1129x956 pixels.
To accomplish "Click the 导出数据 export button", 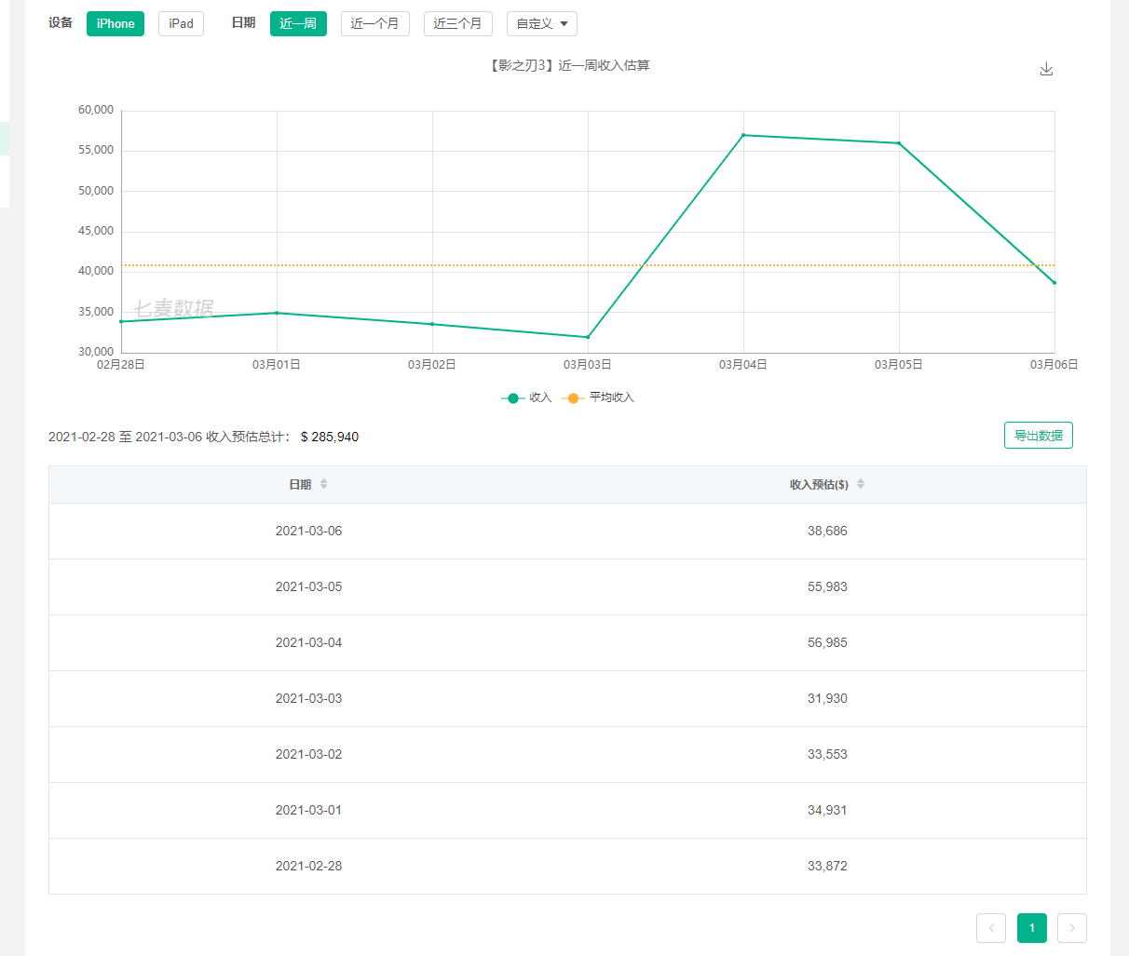I will click(1038, 436).
